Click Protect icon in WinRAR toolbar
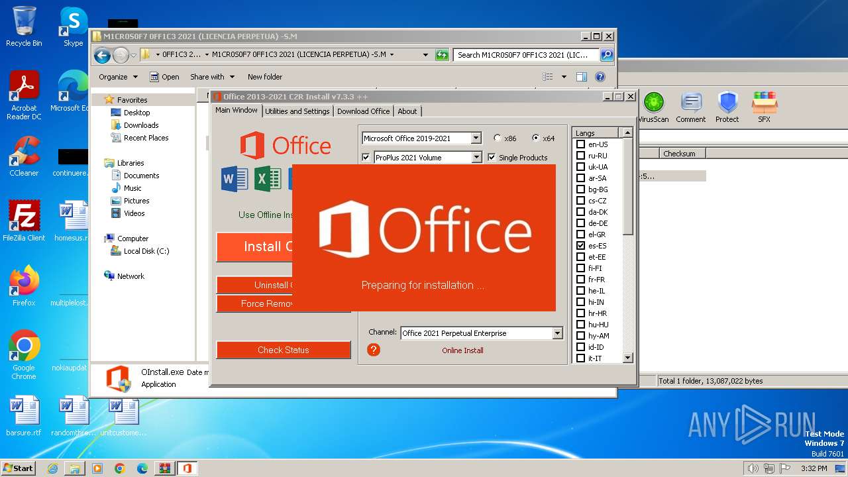 tap(727, 108)
